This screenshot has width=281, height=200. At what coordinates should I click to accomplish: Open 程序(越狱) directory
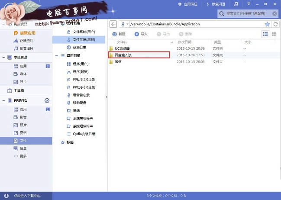pyautogui.click(x=79, y=72)
